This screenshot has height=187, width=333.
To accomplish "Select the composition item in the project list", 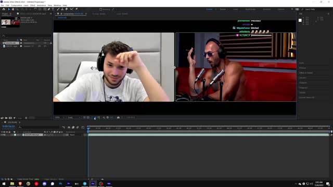I will pyautogui.click(x=10, y=43).
